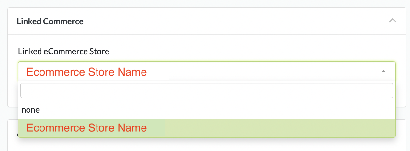Collapse the Linked Commerce panel chevron
This screenshot has height=151, width=410.
pyautogui.click(x=393, y=21)
